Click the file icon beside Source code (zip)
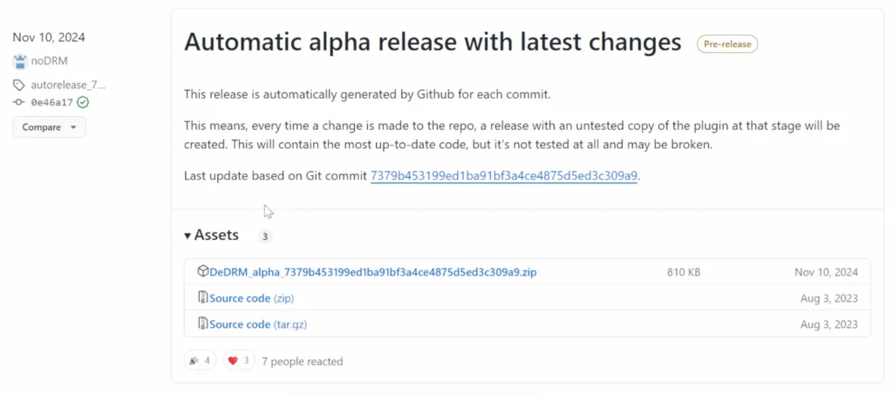Image resolution: width=893 pixels, height=395 pixels. 202,297
